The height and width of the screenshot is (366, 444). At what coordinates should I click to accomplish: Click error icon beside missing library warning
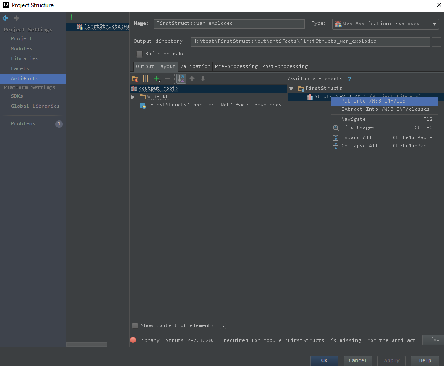coord(133,340)
